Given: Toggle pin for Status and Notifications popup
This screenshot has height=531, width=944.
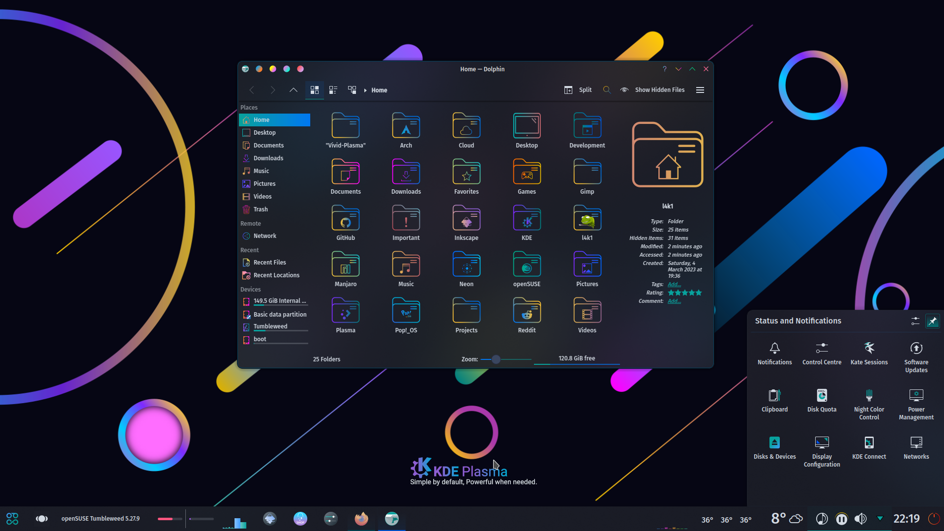Looking at the screenshot, I should pos(932,321).
